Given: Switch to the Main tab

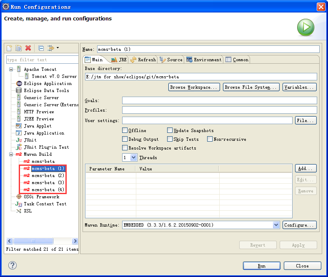Looking at the screenshot, I should (x=95, y=60).
